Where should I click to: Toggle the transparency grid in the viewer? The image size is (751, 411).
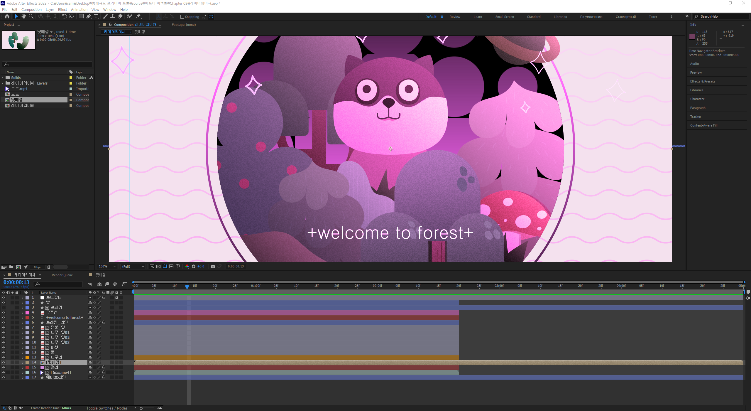pos(158,267)
